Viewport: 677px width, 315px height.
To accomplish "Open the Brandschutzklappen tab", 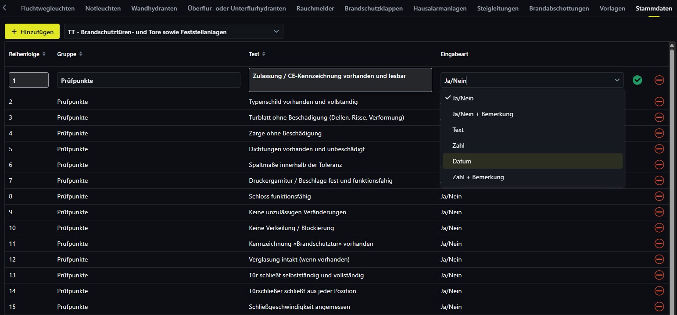I will click(x=373, y=8).
